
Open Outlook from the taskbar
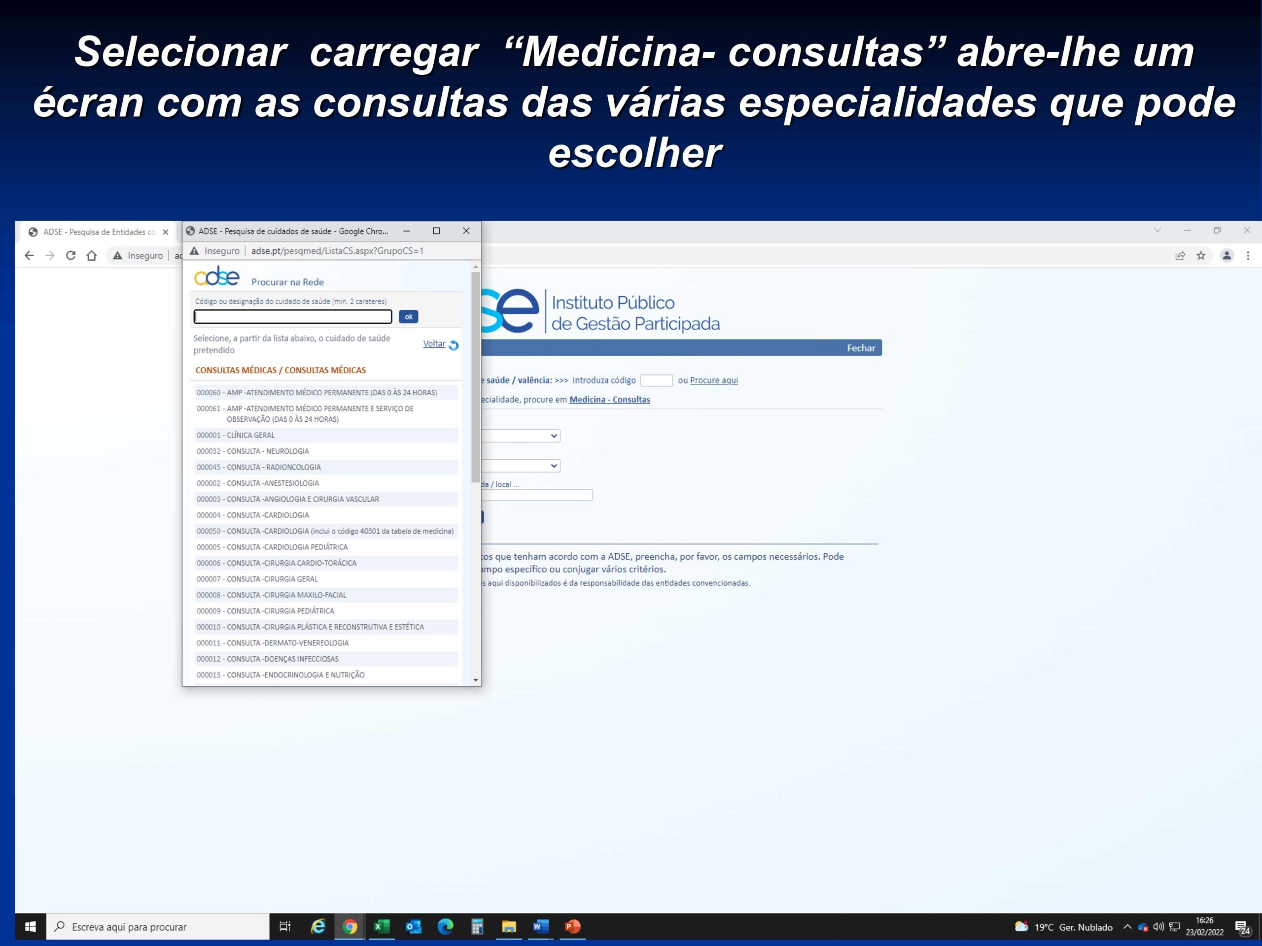click(x=414, y=927)
